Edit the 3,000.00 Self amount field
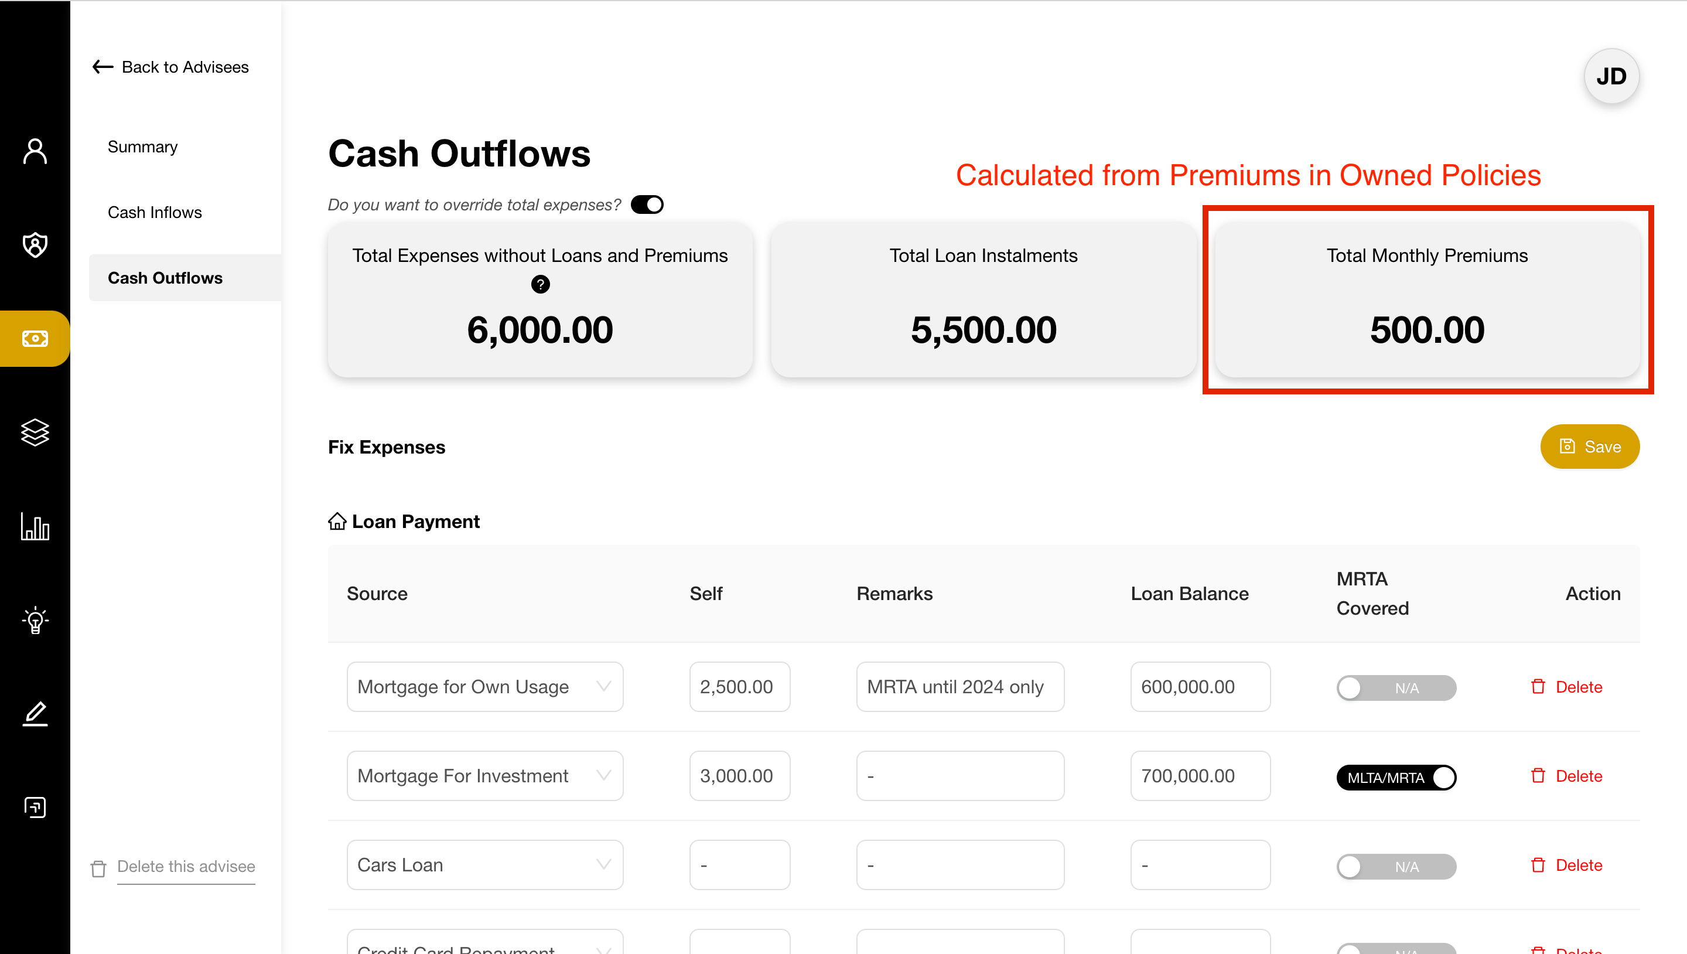Image resolution: width=1687 pixels, height=954 pixels. (739, 776)
